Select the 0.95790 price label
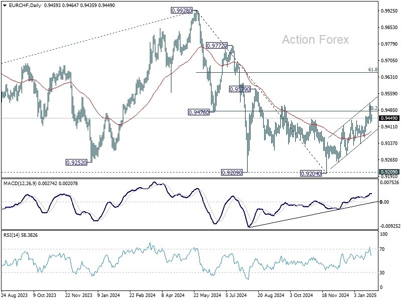The height and width of the screenshot is (301, 401). coord(240,89)
